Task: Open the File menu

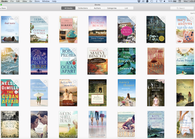Action: coord(12,1)
